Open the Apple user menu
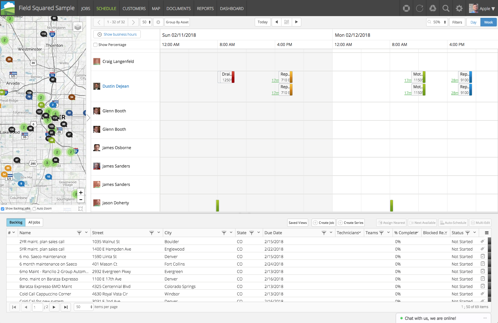This screenshot has height=323, width=498. pos(482,8)
